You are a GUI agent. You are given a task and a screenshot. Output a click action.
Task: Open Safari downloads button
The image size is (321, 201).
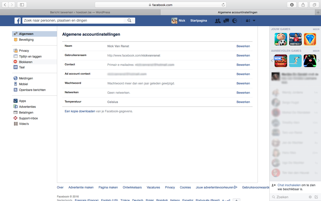pyautogui.click(x=292, y=5)
